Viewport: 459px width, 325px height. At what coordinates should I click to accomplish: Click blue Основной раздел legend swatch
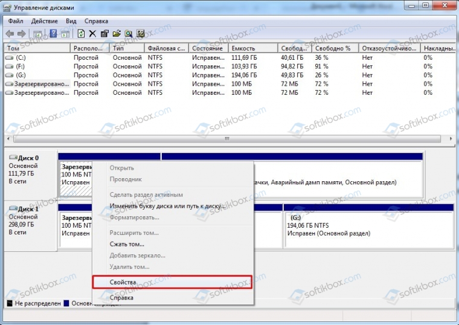66,303
